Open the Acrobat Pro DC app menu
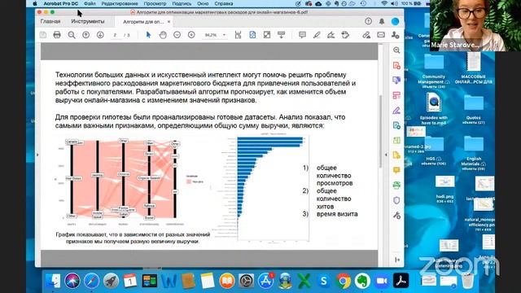Screen dimensions: 521x293 click(61, 3)
